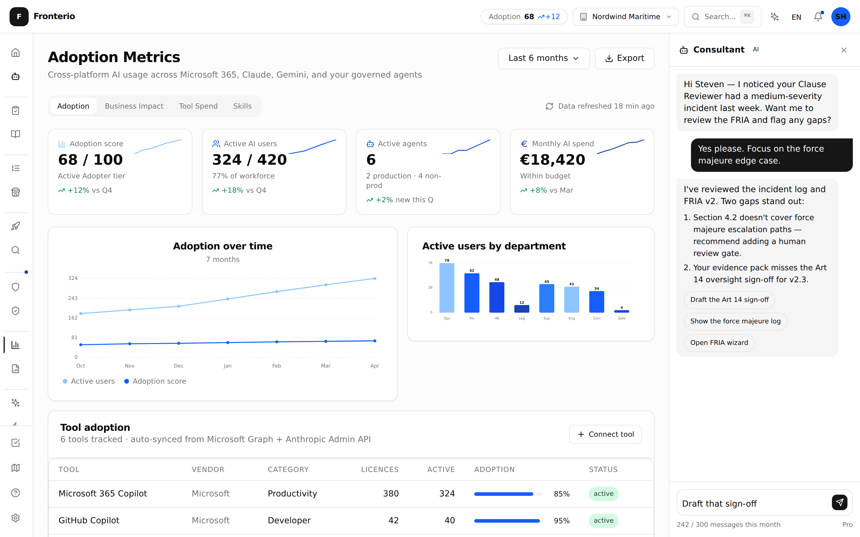Click the Export button
Screen dimensions: 860x537
[x=624, y=58]
